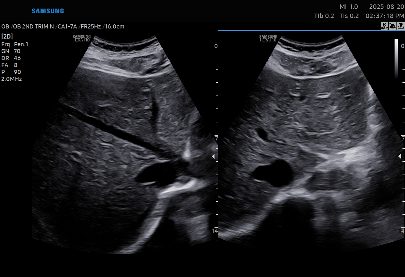Click the DR 46 dynamic range parameter
Image resolution: width=405 pixels, height=277 pixels.
pos(11,58)
